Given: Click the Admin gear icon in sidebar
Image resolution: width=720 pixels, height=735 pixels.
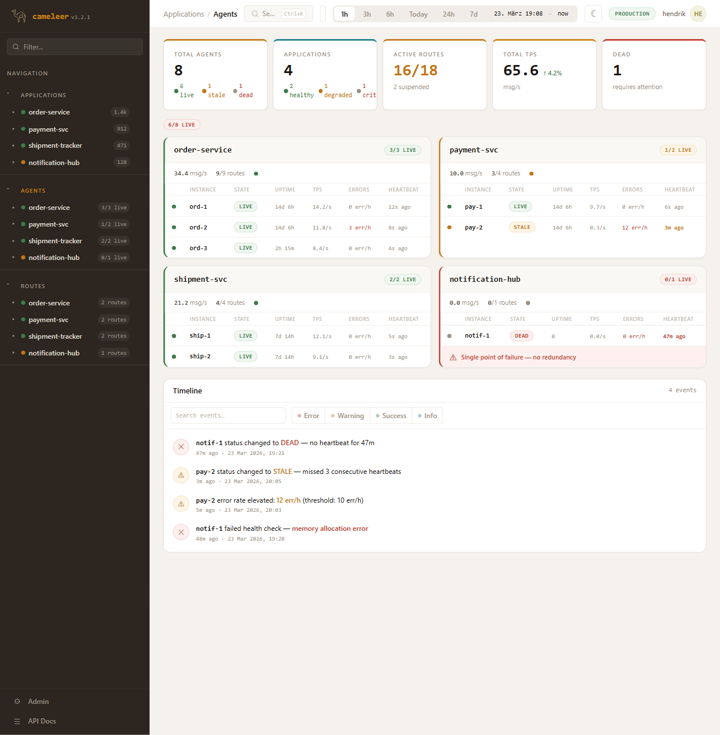Looking at the screenshot, I should [x=17, y=702].
